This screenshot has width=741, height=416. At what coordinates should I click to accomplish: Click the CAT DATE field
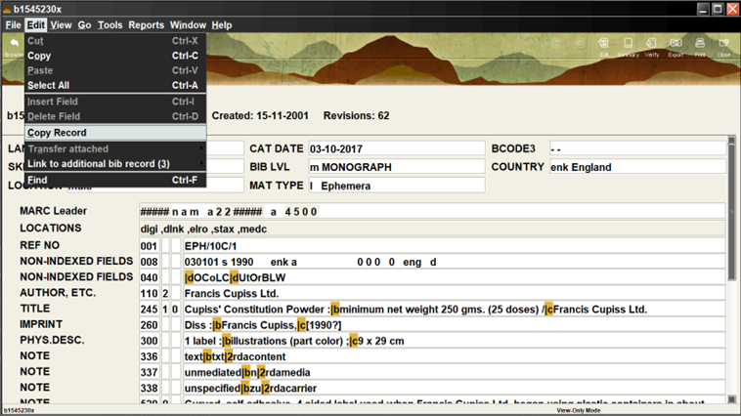[x=395, y=148]
